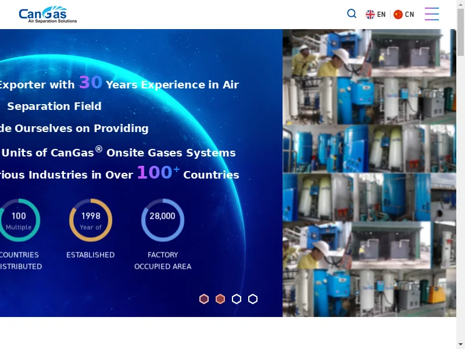Viewport: 465px width, 349px height.
Task: Open the site search magnifier icon
Action: point(352,13)
